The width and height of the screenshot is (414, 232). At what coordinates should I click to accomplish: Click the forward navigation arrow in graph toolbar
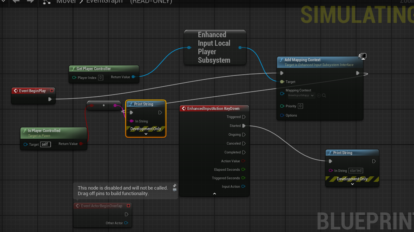coord(30,1)
